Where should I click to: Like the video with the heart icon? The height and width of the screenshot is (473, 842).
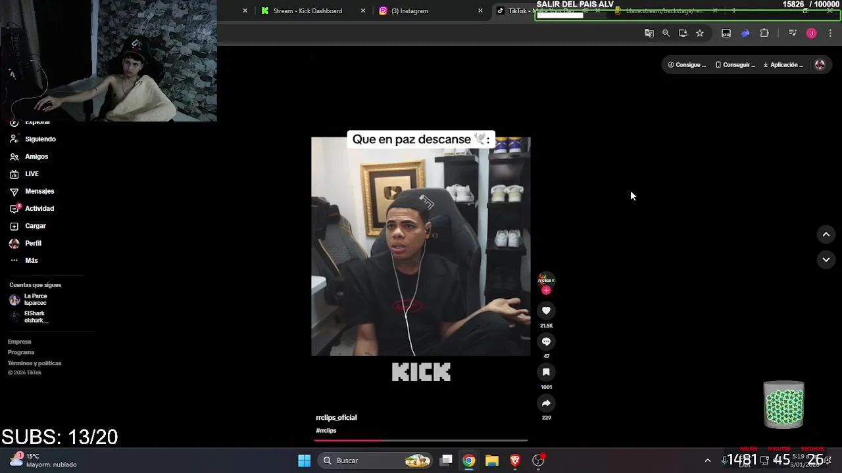point(546,311)
